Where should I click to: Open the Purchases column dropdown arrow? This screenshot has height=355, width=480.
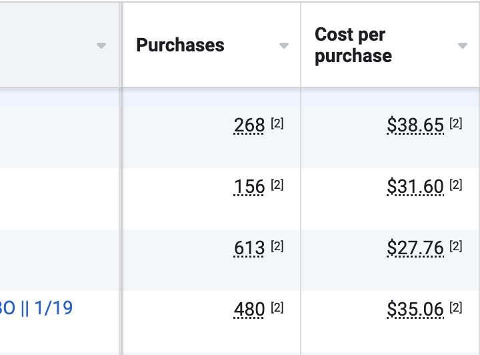tap(284, 45)
